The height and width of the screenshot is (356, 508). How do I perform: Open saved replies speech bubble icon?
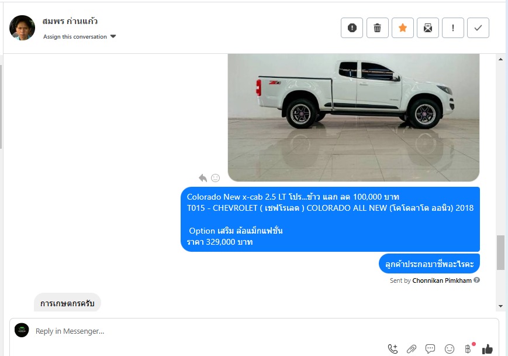click(430, 349)
